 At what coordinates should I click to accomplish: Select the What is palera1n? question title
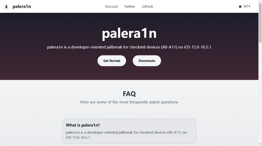pyautogui.click(x=83, y=125)
